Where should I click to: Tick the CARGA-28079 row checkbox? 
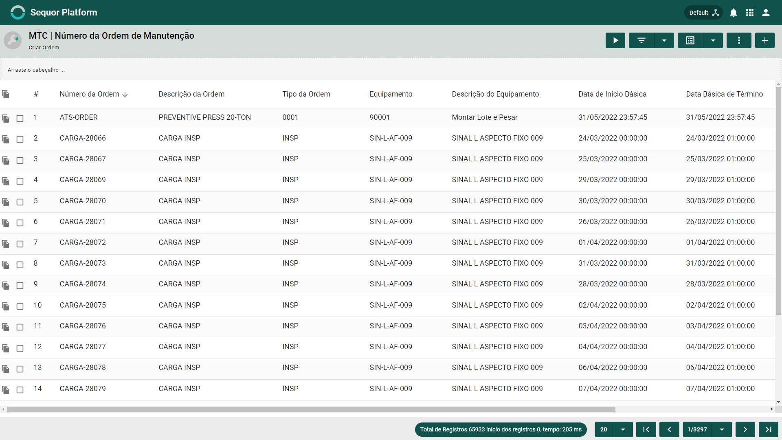point(20,390)
